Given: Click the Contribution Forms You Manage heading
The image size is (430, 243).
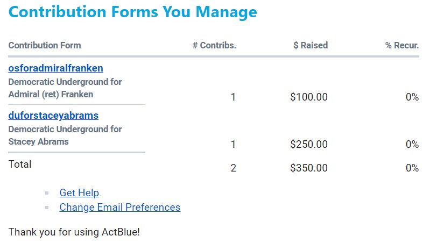Looking at the screenshot, I should [x=132, y=12].
